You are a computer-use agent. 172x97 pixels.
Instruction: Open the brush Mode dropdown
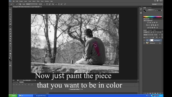32,4
